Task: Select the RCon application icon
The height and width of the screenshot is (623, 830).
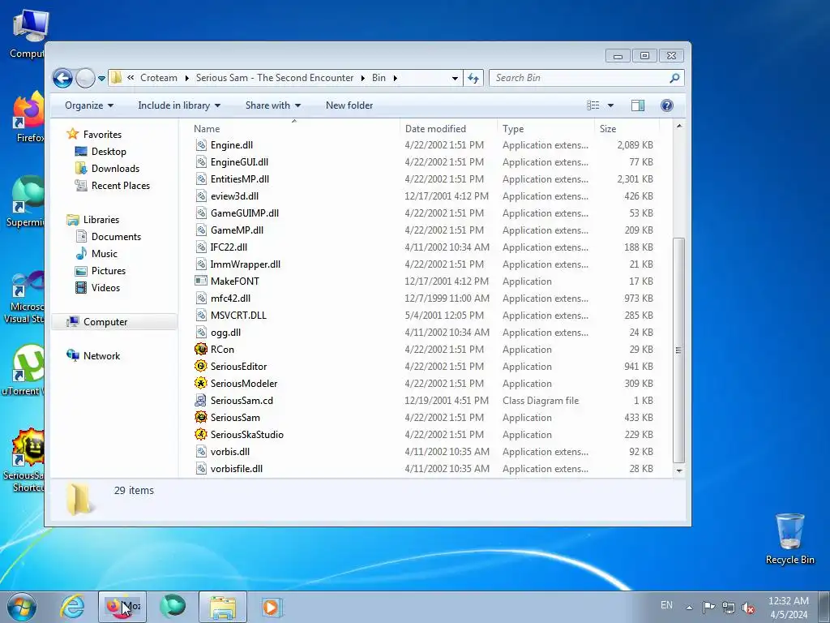Action: 201,349
